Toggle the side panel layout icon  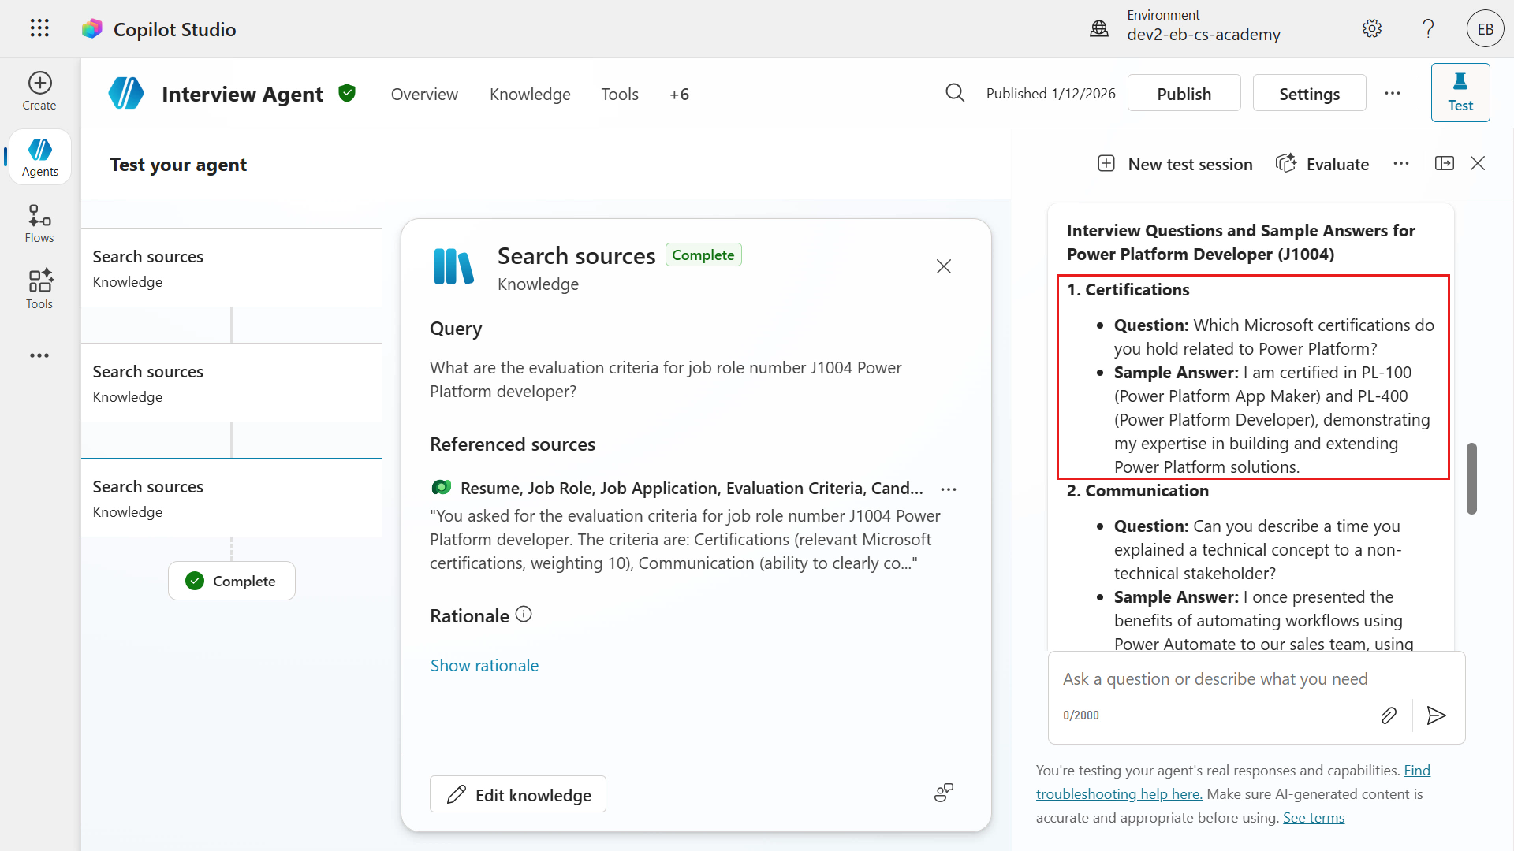click(x=1445, y=163)
